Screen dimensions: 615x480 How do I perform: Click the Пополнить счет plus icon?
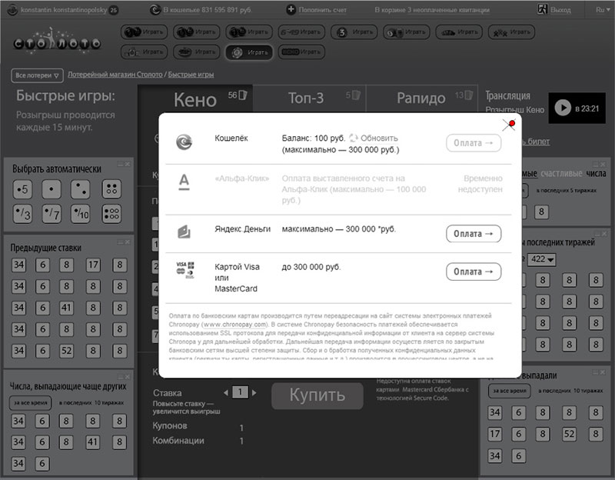291,10
